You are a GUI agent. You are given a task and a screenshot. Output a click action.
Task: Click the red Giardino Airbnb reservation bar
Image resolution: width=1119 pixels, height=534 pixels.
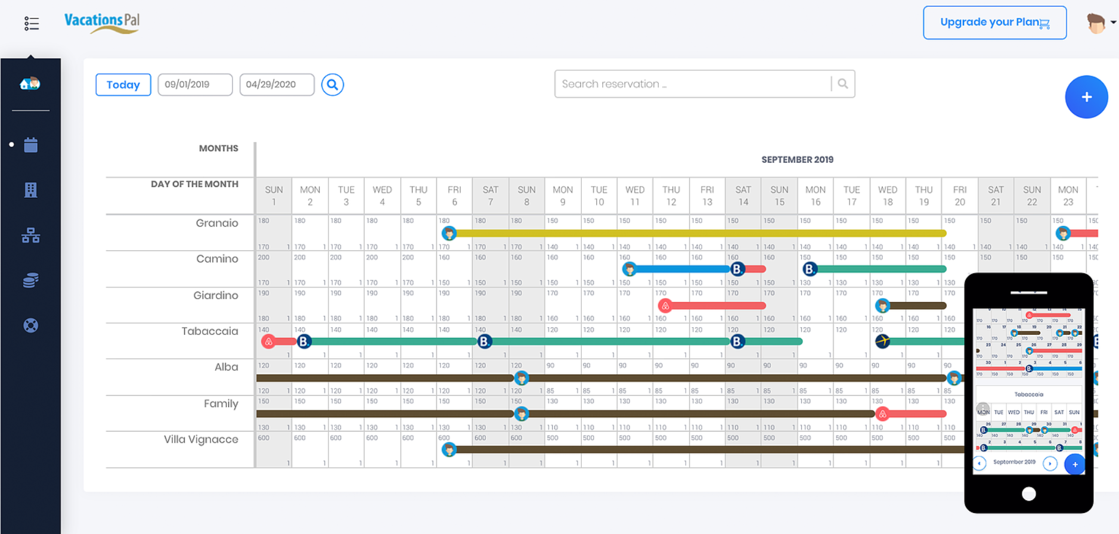(715, 306)
